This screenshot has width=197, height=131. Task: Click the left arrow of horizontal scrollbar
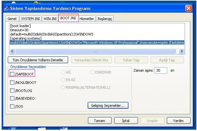click(x=12, y=51)
